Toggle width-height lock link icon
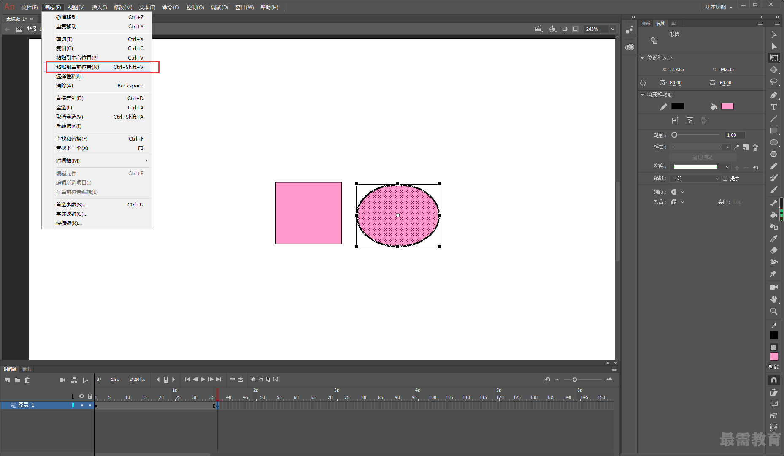 coord(643,83)
